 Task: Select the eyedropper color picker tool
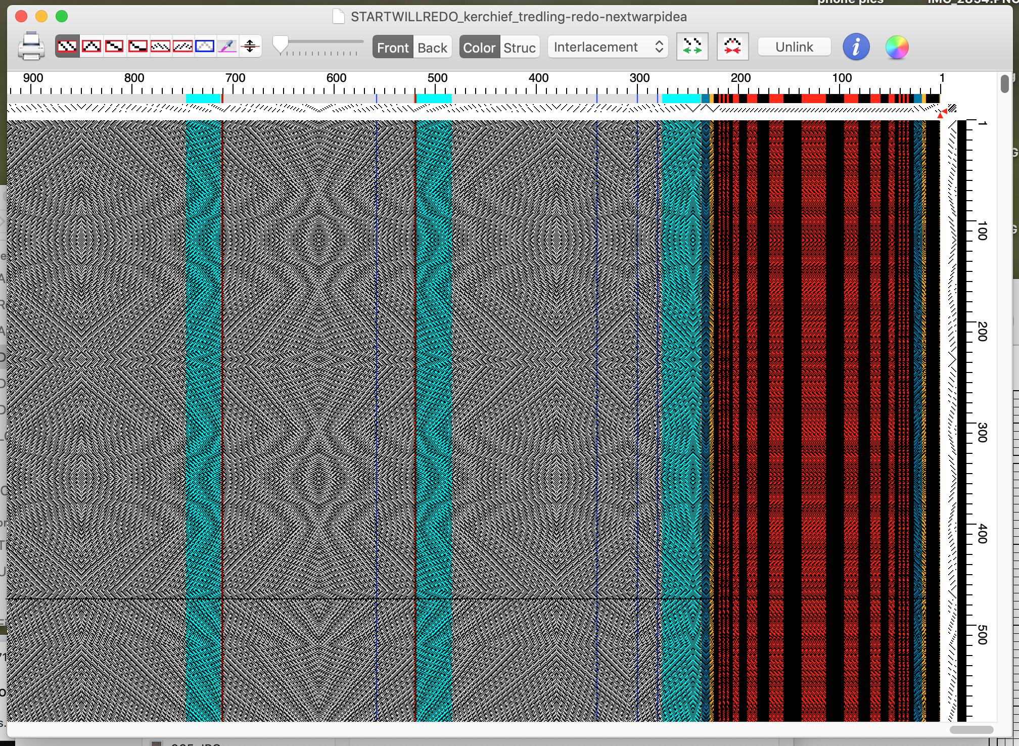[x=227, y=46]
